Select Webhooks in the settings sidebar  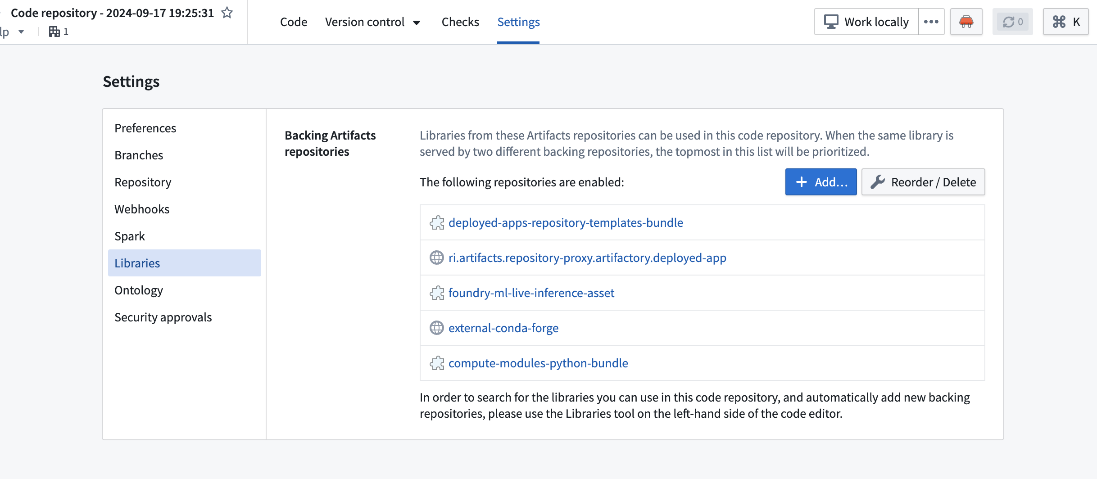coord(141,209)
